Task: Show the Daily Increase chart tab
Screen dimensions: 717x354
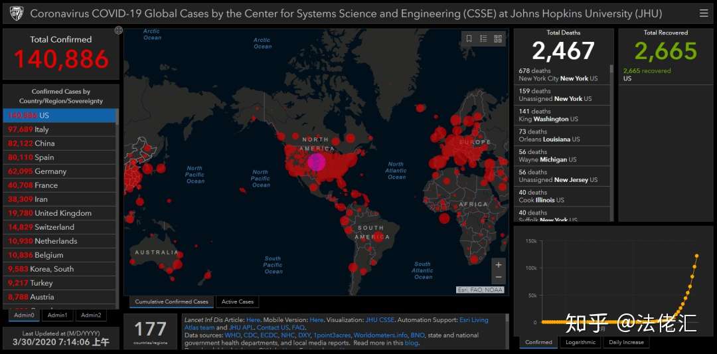Action: click(626, 342)
